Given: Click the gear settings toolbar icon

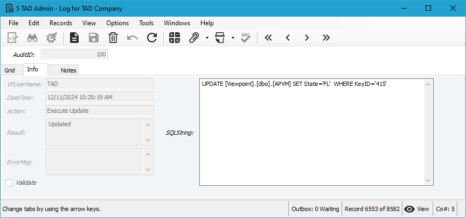Looking at the screenshot, I should tap(51, 38).
